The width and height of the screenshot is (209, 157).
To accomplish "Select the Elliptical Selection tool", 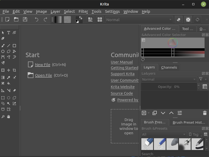I will pos(9,98).
